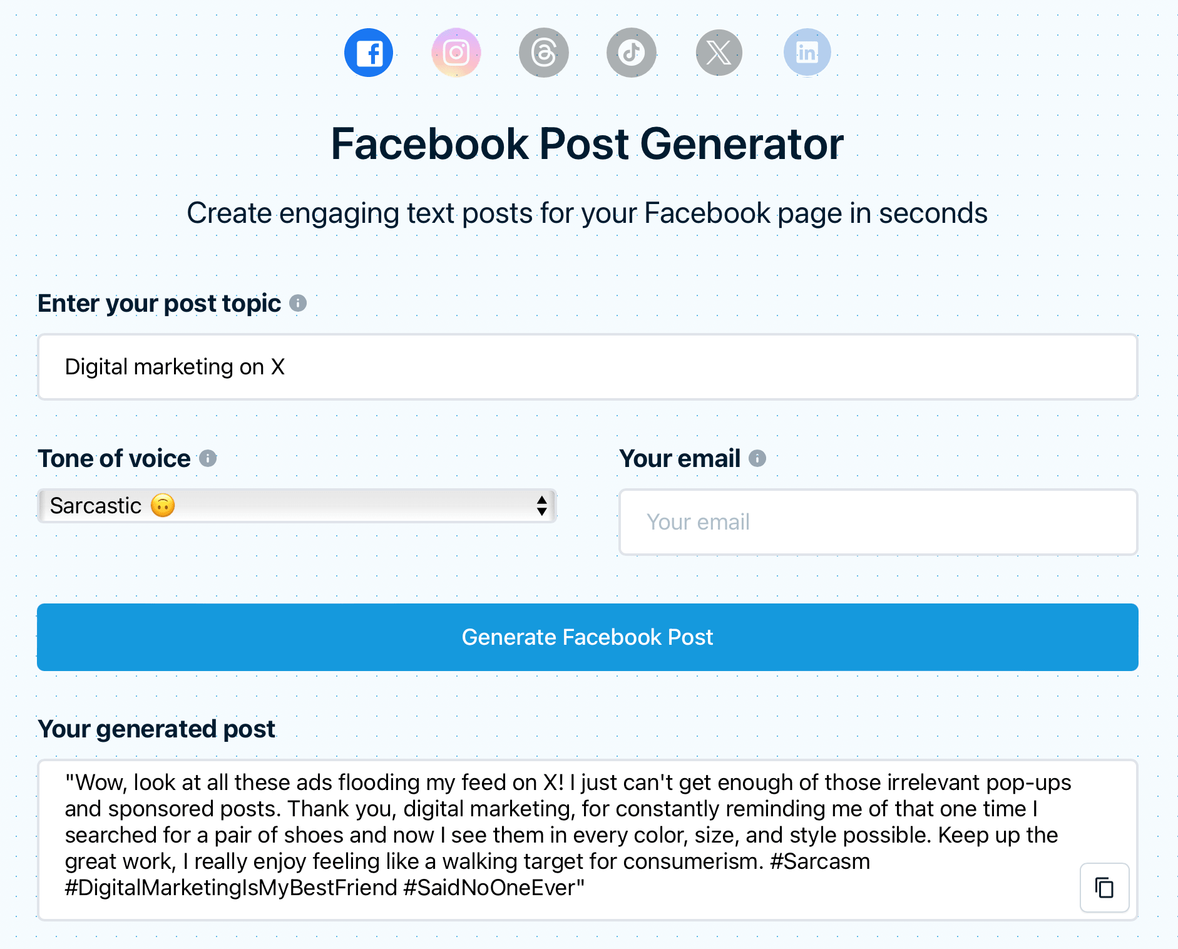Switch to the X generator tab
1178x949 pixels.
719,53
